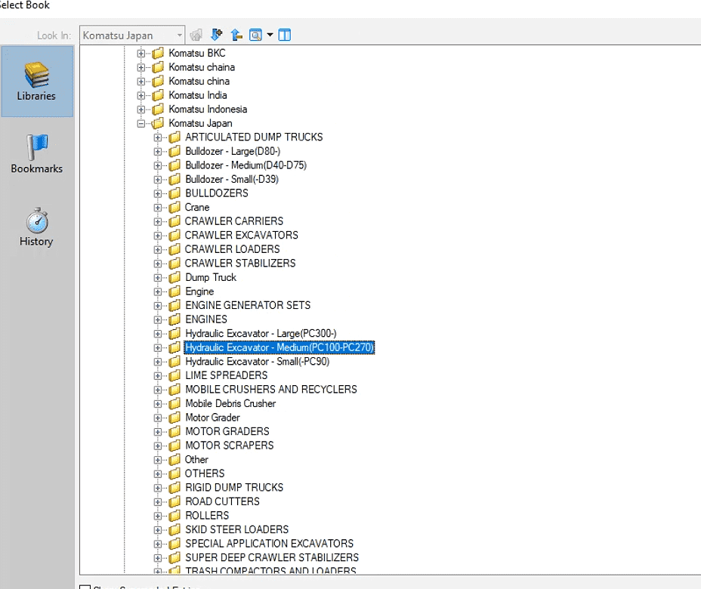Click folder icon of Komatsu china
Viewport: 701px width, 589px height.
[x=158, y=82]
